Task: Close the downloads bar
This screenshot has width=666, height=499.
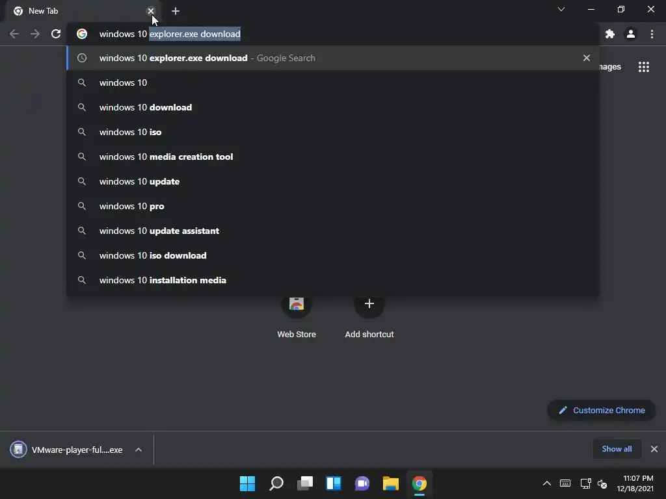Action: (654, 449)
